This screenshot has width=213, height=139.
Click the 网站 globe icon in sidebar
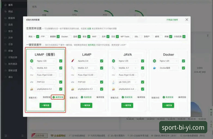pyautogui.click(x=5, y=11)
